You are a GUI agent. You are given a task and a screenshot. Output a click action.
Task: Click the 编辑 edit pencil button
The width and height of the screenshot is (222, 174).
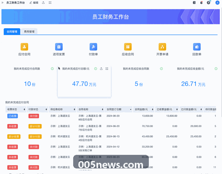click(x=34, y=3)
